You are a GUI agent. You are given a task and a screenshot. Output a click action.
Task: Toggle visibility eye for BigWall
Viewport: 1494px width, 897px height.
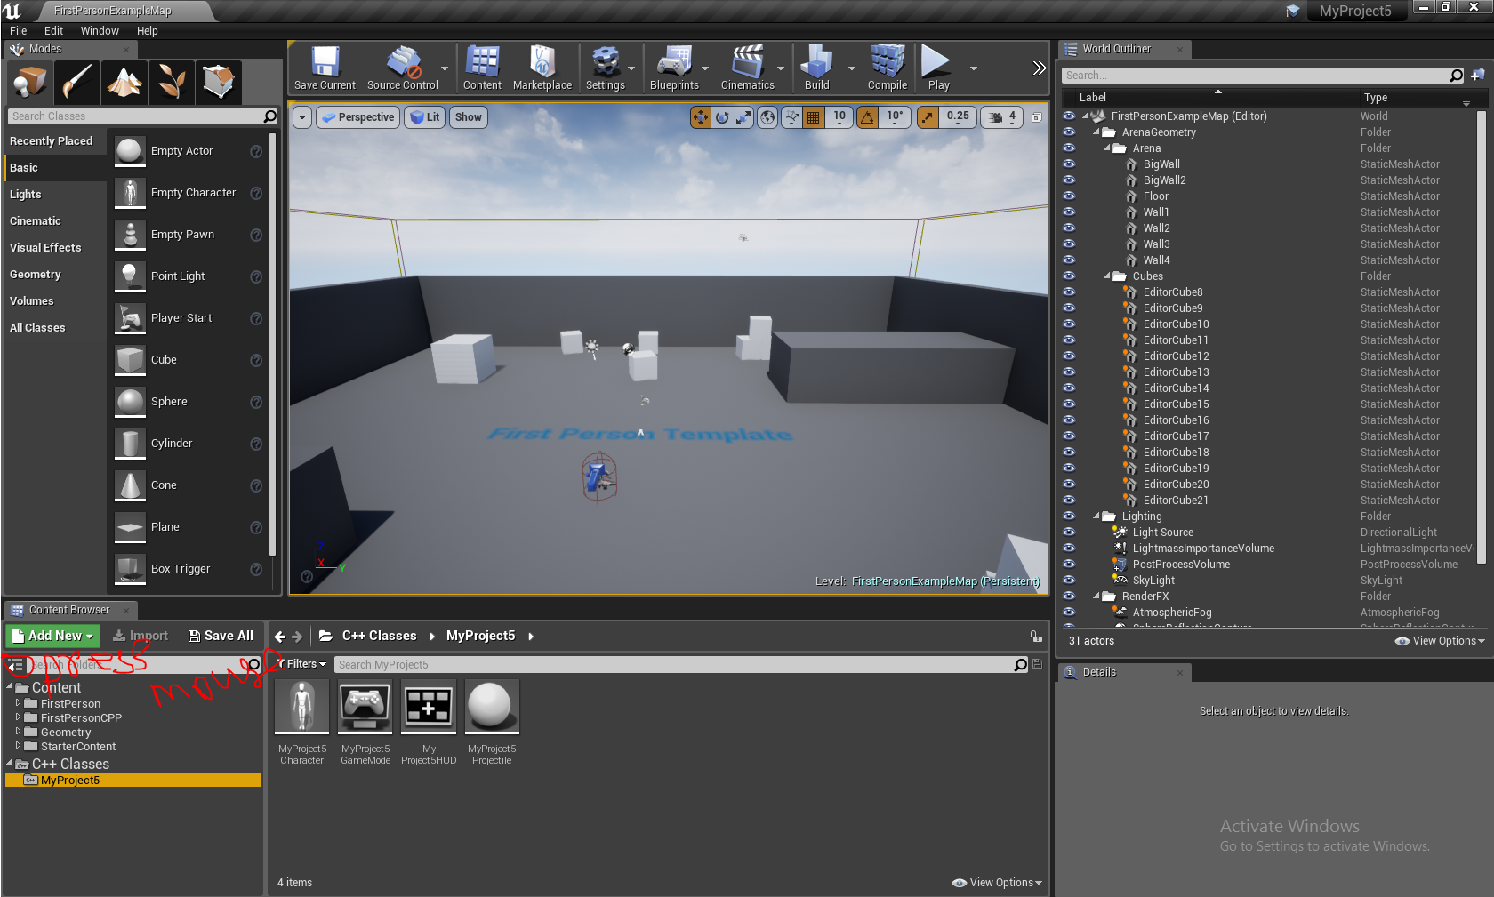1069,164
